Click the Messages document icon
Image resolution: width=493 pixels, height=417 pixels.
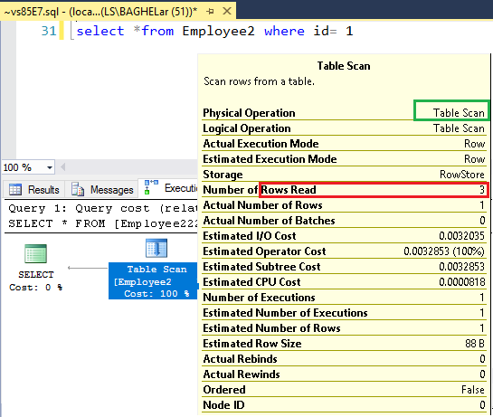[x=78, y=189]
